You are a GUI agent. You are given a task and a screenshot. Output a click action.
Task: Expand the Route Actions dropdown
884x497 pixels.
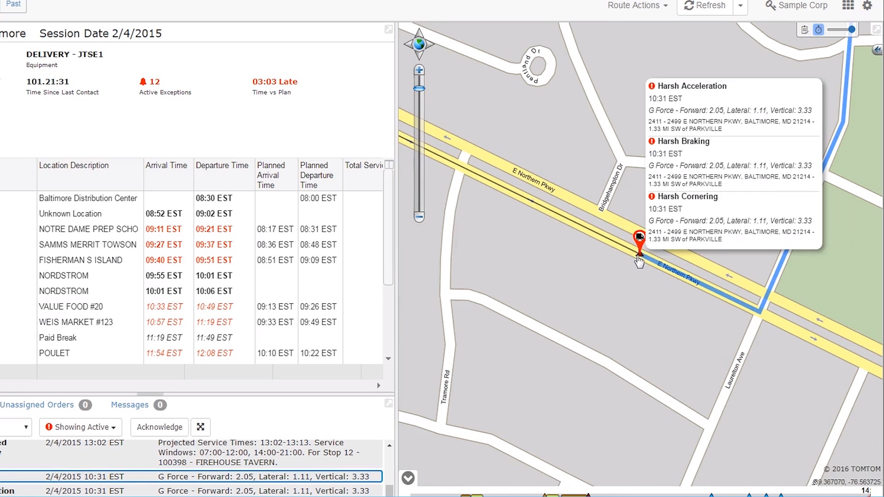[638, 6]
